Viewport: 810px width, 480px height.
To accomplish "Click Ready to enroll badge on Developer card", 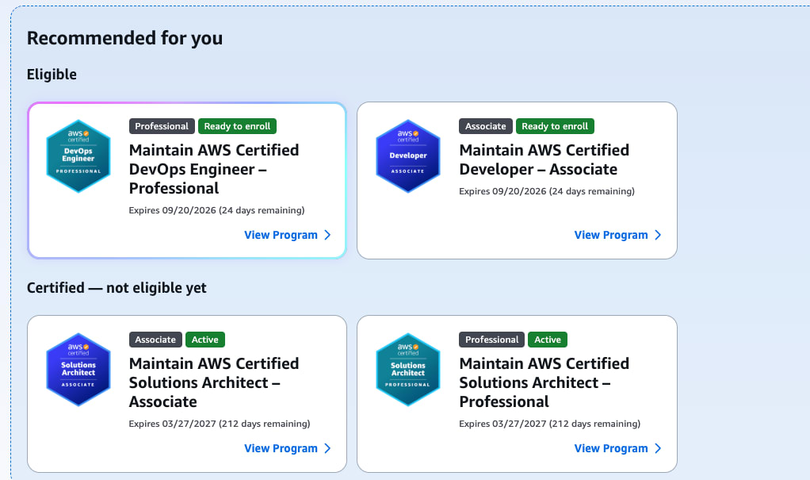I will coord(555,126).
